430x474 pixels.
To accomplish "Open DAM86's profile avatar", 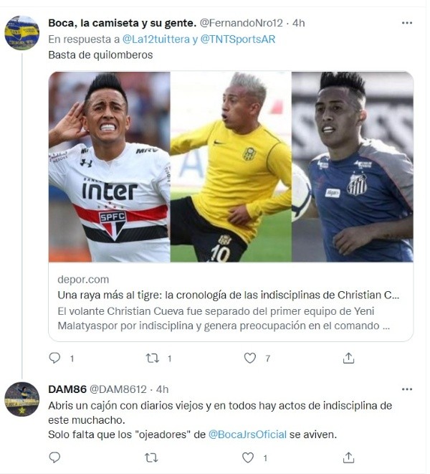I will (x=22, y=399).
